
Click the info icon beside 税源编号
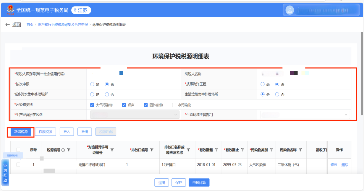tap(63, 150)
